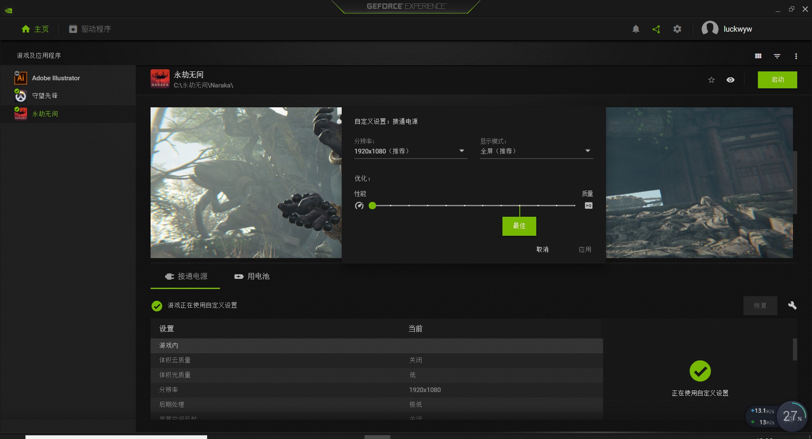The height and width of the screenshot is (439, 812).
Task: Open the 主页 home tab
Action: tap(35, 29)
